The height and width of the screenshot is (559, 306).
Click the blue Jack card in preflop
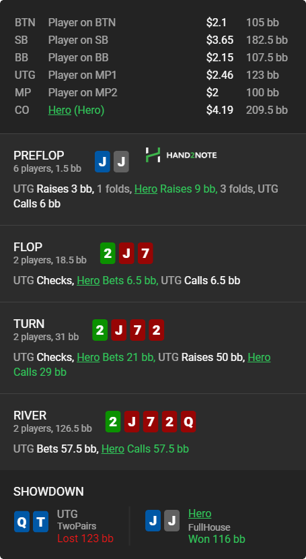point(102,162)
